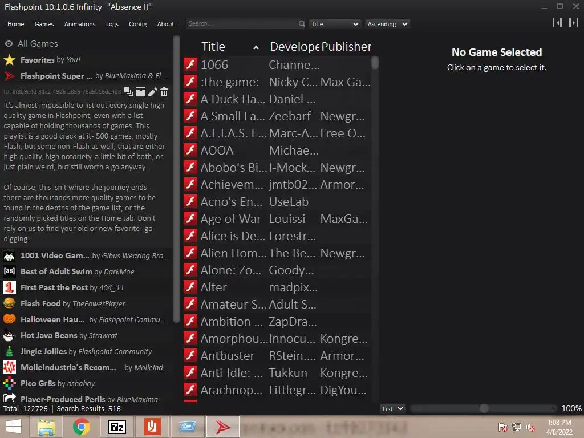
Task: Click the UseLab developer cell
Action: point(289,202)
